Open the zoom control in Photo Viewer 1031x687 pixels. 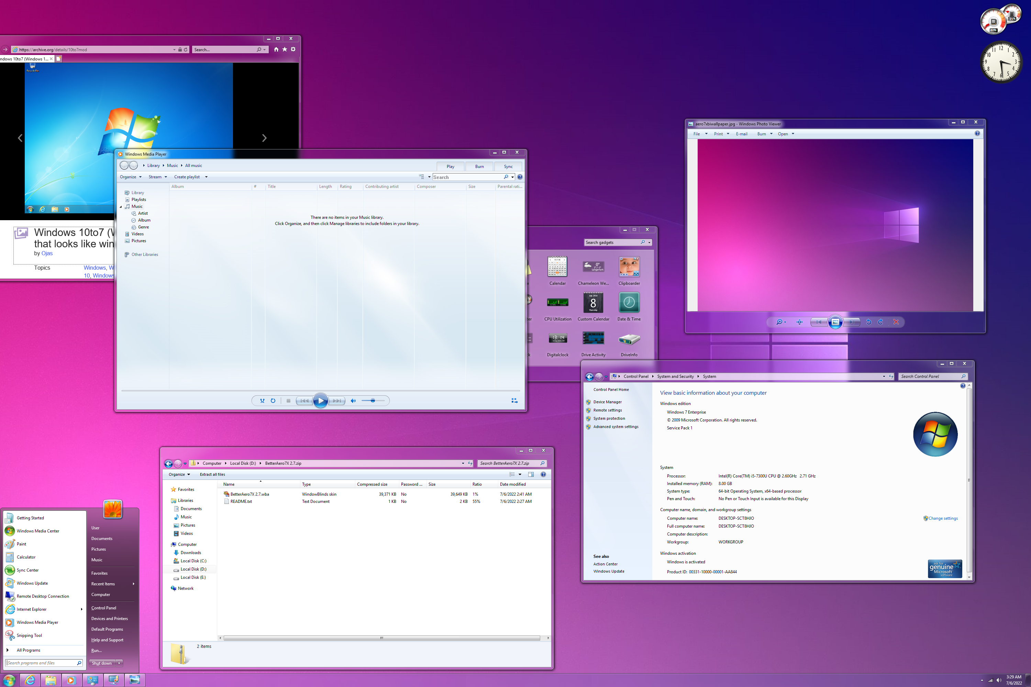[x=781, y=322]
